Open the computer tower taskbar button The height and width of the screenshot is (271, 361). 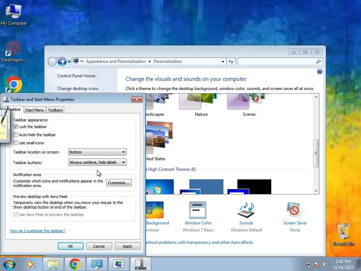point(140,264)
